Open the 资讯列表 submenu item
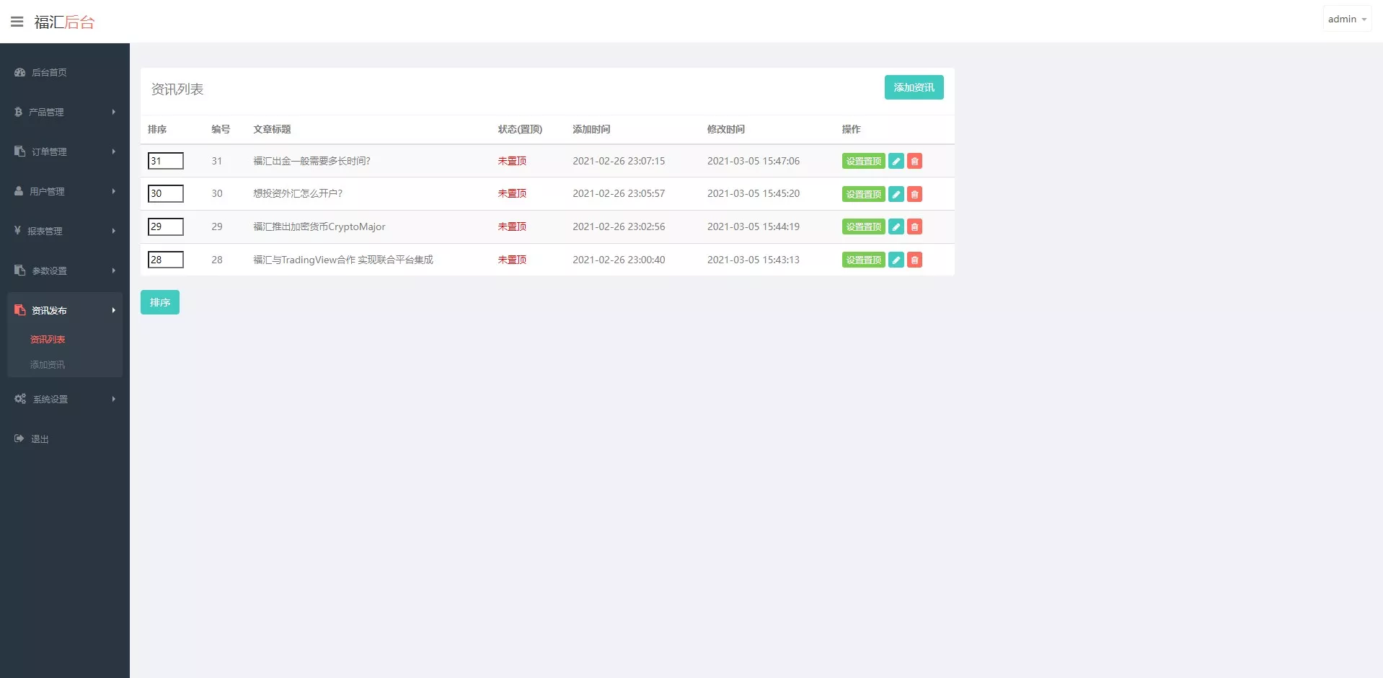Viewport: 1383px width, 678px height. [x=47, y=339]
